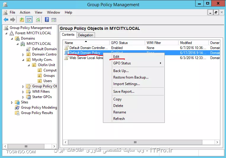Switch to the Delegation tab
The image size is (226, 158).
pos(85,35)
